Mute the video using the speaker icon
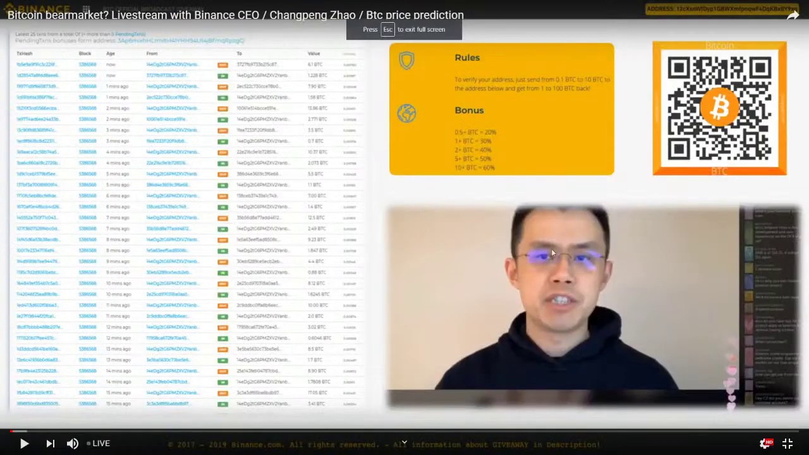This screenshot has width=809, height=455. pos(73,444)
